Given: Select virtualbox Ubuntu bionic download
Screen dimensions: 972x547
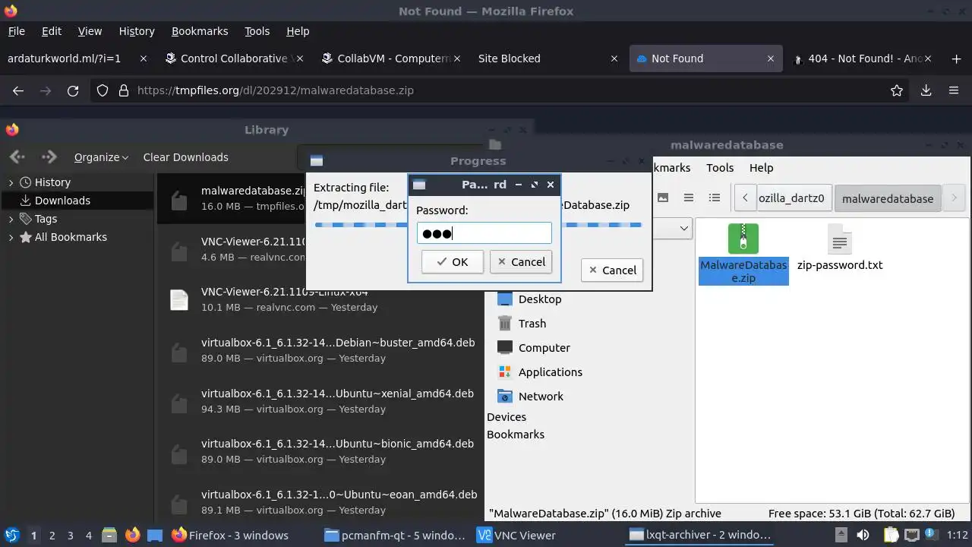Looking at the screenshot, I should pyautogui.click(x=320, y=451).
